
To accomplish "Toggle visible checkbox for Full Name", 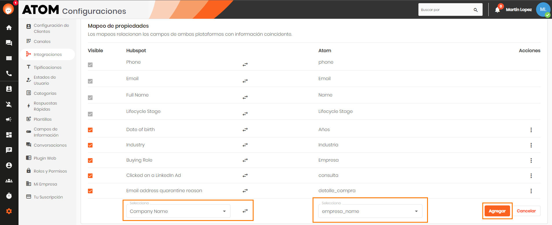I will click(90, 98).
